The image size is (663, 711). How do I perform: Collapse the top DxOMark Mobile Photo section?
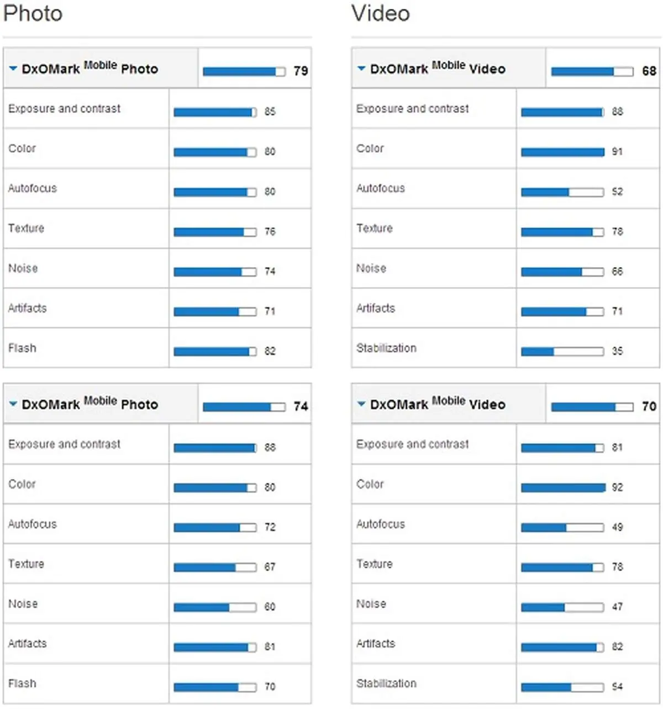[13, 68]
